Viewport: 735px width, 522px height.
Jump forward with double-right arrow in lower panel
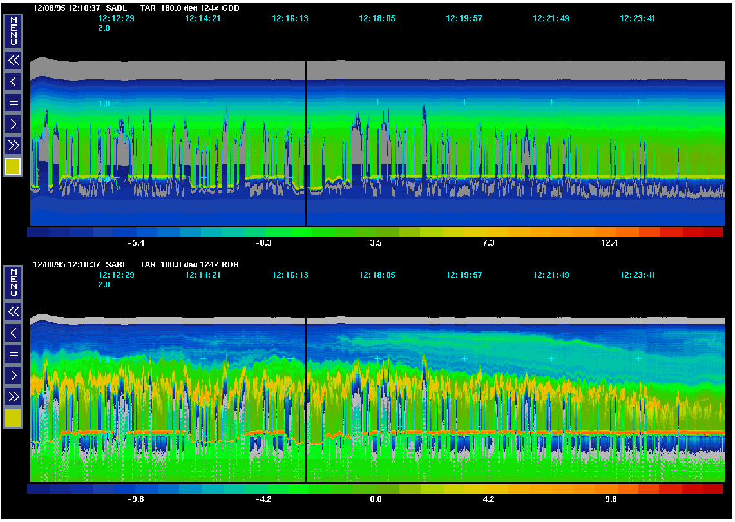(x=13, y=396)
